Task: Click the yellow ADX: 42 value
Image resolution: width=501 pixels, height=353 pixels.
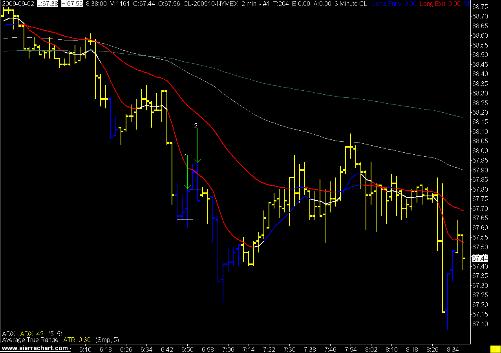Action: (x=31, y=333)
